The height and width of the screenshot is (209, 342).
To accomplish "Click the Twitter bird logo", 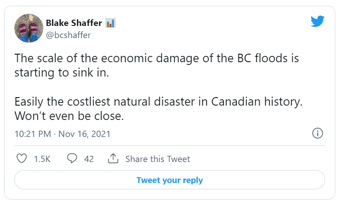I will 317,21.
